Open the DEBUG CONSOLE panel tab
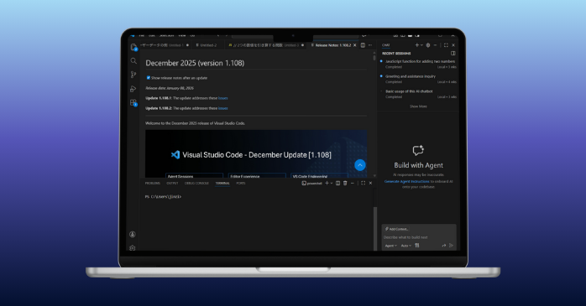This screenshot has width=586, height=306. click(196, 184)
